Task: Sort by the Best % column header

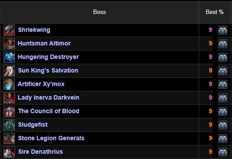Action: tap(214, 12)
